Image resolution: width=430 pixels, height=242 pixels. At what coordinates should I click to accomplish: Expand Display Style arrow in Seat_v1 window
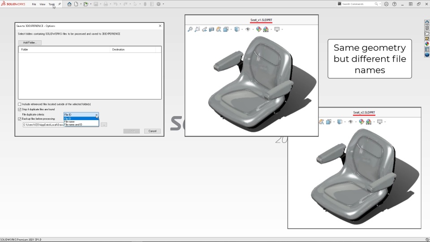(x=242, y=30)
